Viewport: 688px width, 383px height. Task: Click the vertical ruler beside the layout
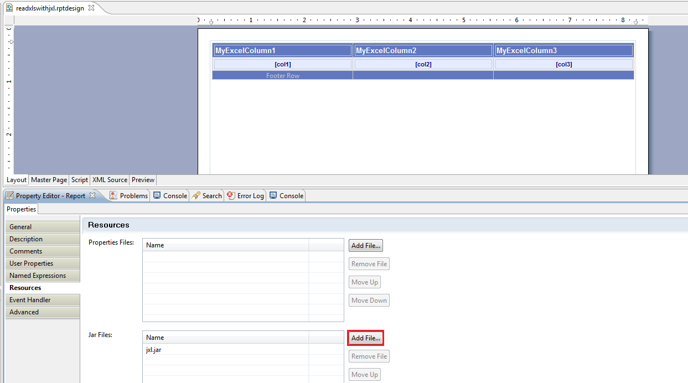coord(9,100)
